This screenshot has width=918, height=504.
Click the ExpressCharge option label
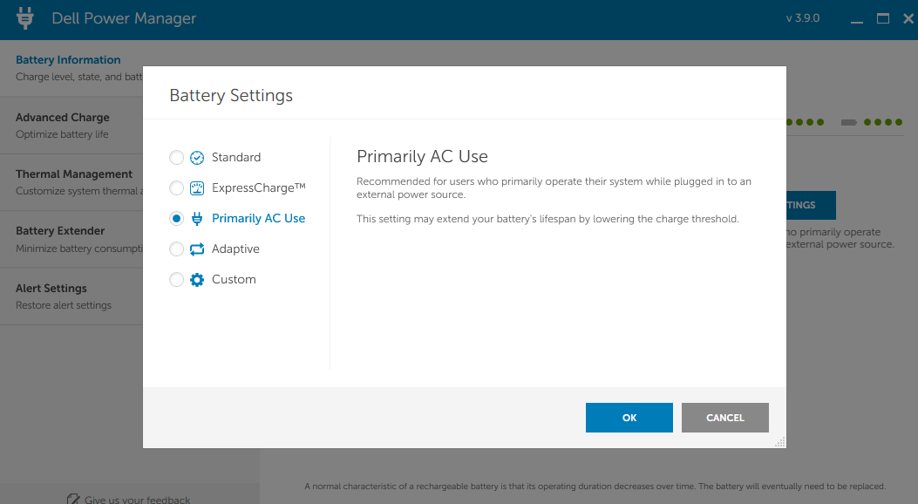(x=259, y=187)
